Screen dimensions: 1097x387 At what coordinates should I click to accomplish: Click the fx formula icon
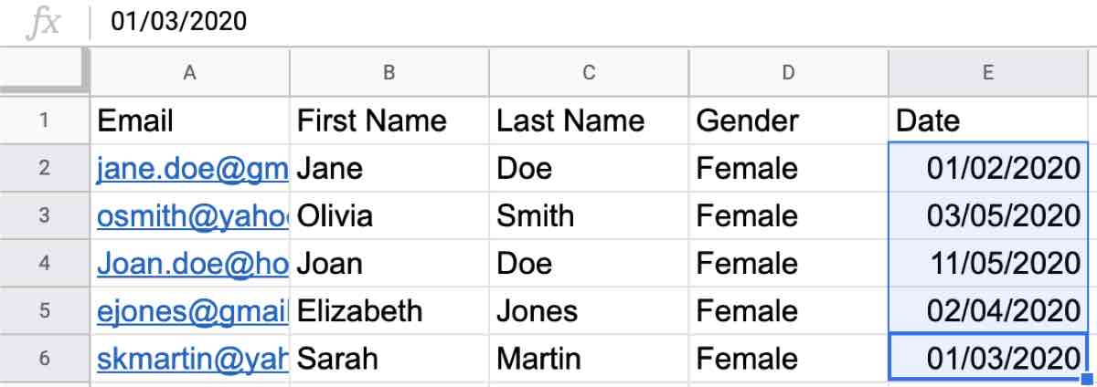(43, 22)
